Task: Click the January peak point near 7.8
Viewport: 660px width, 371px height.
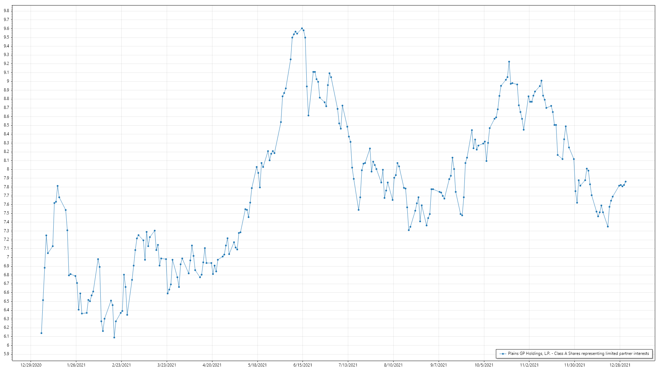Action: click(57, 186)
